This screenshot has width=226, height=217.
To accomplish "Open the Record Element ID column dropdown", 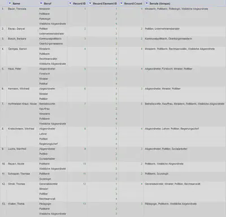I will tap(90, 3).
